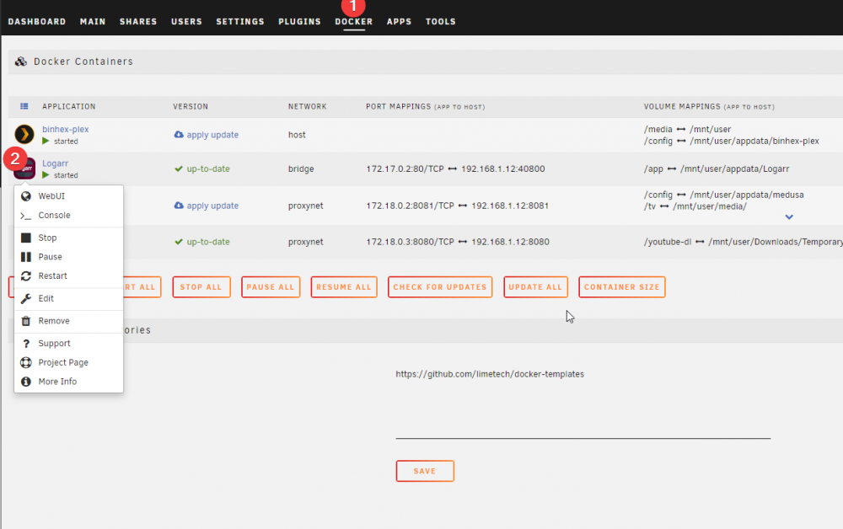The width and height of the screenshot is (843, 529).
Task: Click the wrench Edit icon
Action: [x=26, y=298]
